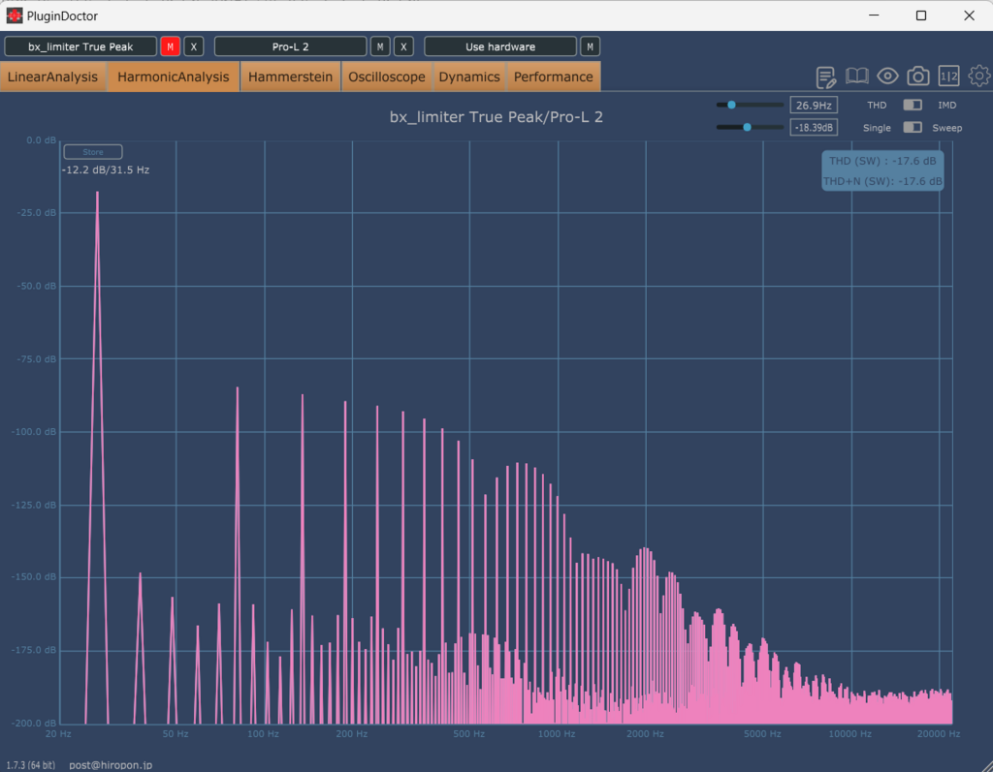Switch to the HarmonicAnalysis tab
This screenshot has width=993, height=772.
coord(174,77)
